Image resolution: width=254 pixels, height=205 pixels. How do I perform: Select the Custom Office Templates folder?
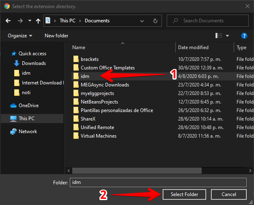(x=108, y=68)
